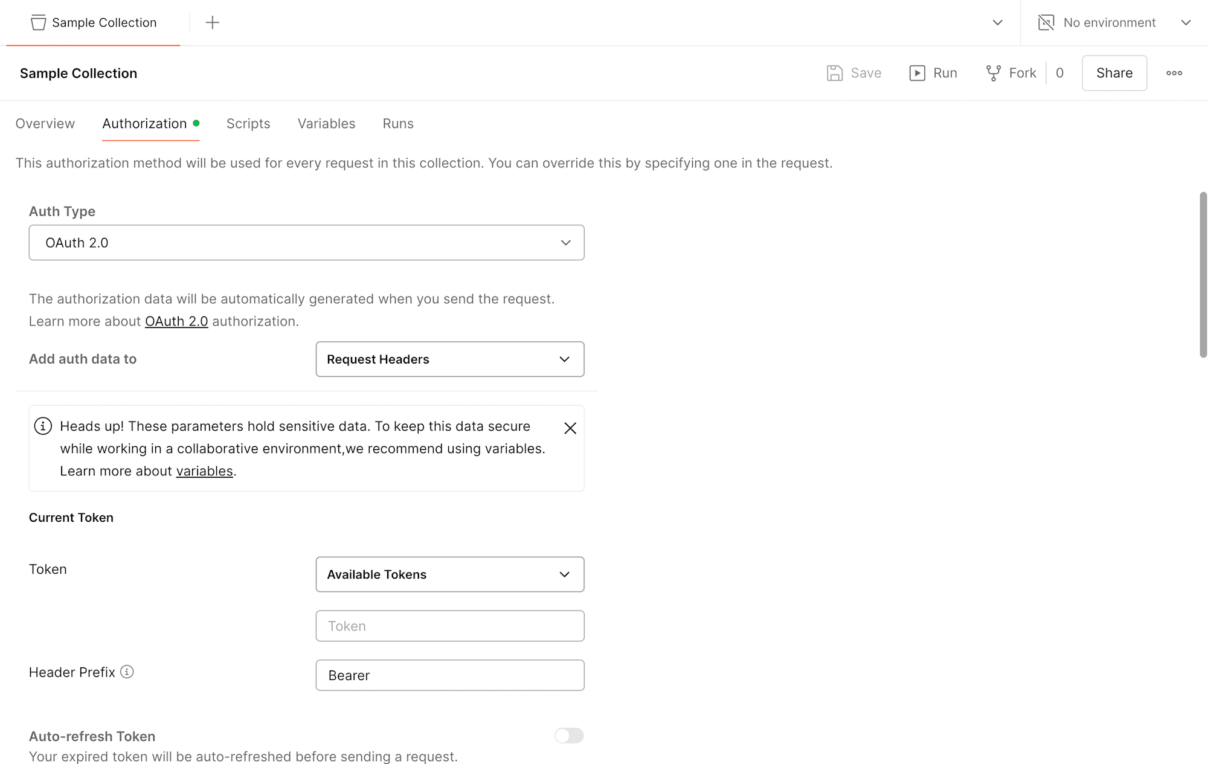Click the Save icon for the collection
Image resolution: width=1208 pixels, height=764 pixels.
point(834,73)
